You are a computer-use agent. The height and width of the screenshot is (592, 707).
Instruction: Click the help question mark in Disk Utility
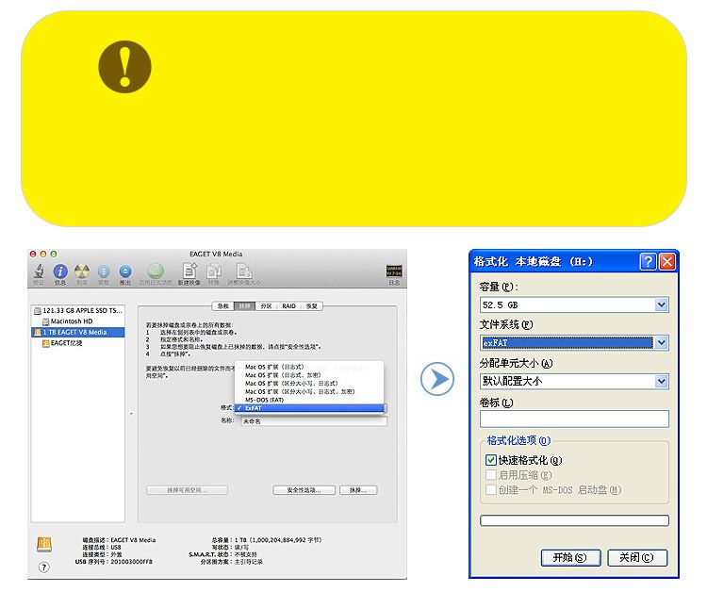[x=43, y=567]
